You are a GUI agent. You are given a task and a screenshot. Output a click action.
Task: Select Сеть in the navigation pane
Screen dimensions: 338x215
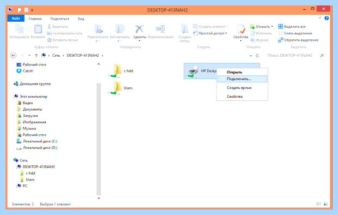click(x=21, y=160)
